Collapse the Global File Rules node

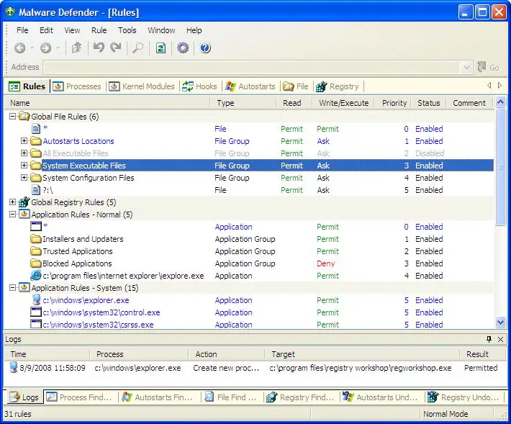[12, 117]
